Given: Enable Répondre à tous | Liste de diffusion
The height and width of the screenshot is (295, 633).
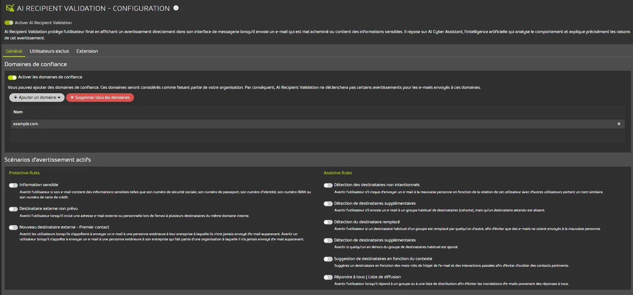Looking at the screenshot, I should (328, 277).
